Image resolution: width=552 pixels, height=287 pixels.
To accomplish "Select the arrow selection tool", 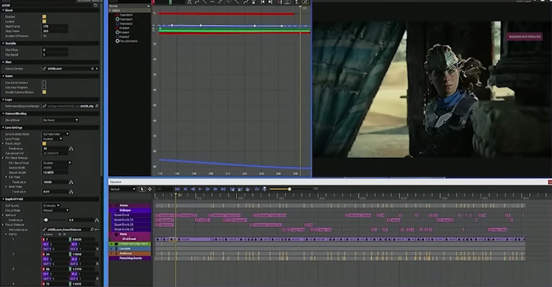I will point(142,189).
